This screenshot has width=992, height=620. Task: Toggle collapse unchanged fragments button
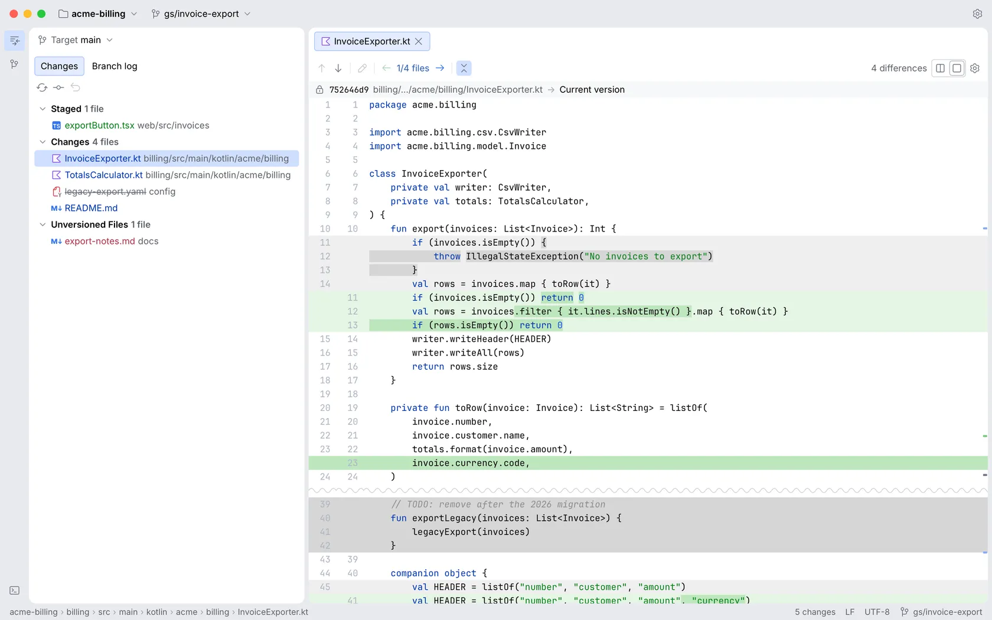tap(464, 68)
